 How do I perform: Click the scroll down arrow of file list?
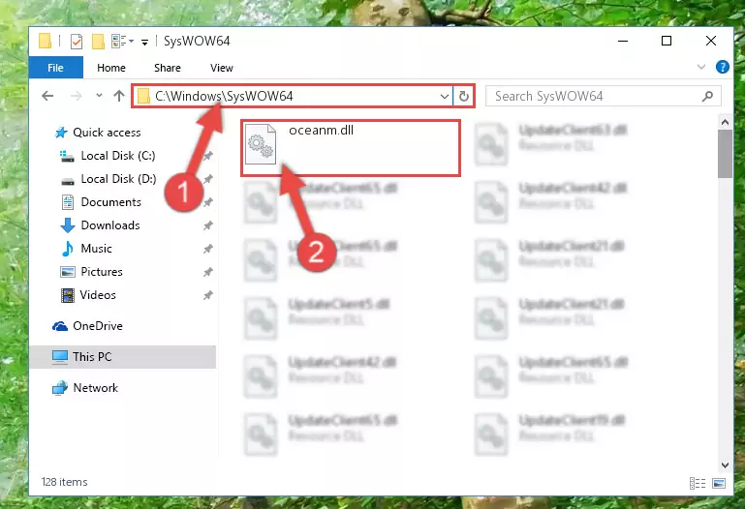(725, 465)
